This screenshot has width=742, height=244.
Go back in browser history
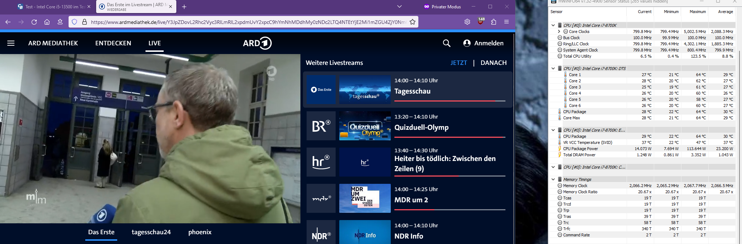pyautogui.click(x=8, y=22)
